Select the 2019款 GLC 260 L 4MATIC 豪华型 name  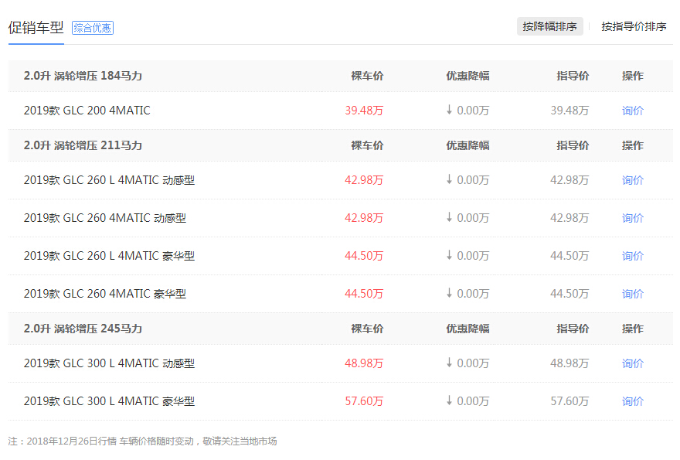pyautogui.click(x=109, y=256)
